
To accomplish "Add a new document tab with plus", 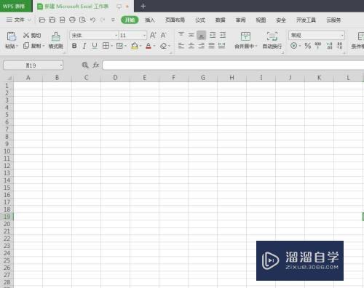I will click(143, 7).
